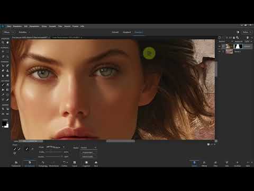Select the Brush tool in the toolbox
The width and height of the screenshot is (254, 191).
tap(3, 85)
